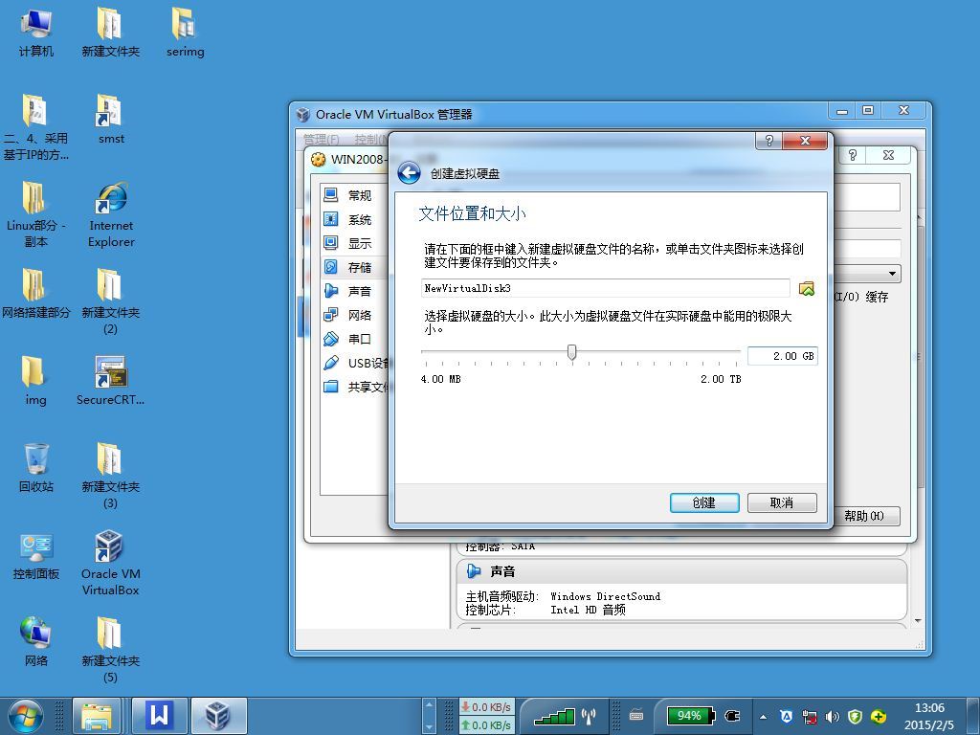Select img folder on desktop

35,381
